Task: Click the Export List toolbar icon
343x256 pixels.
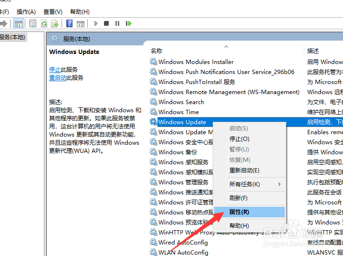Action: [x=55, y=23]
